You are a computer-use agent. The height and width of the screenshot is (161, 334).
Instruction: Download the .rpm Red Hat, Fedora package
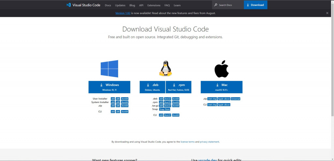click(178, 87)
